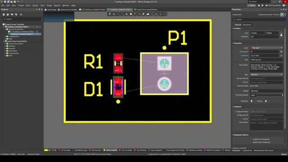This screenshot has height=162, width=288.
Task: Open the Components panel tab at bottom right
Action: pos(247,151)
